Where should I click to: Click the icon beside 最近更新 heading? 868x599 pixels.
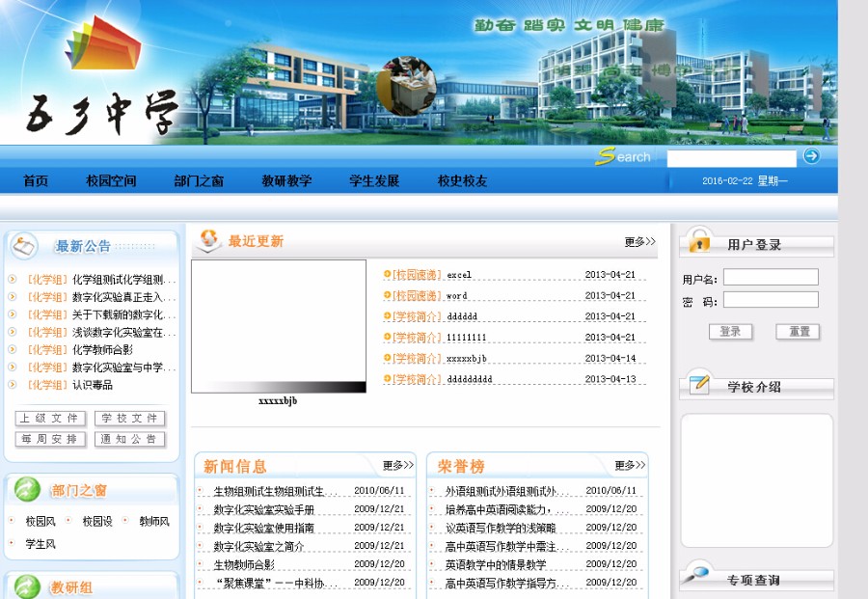coord(208,239)
